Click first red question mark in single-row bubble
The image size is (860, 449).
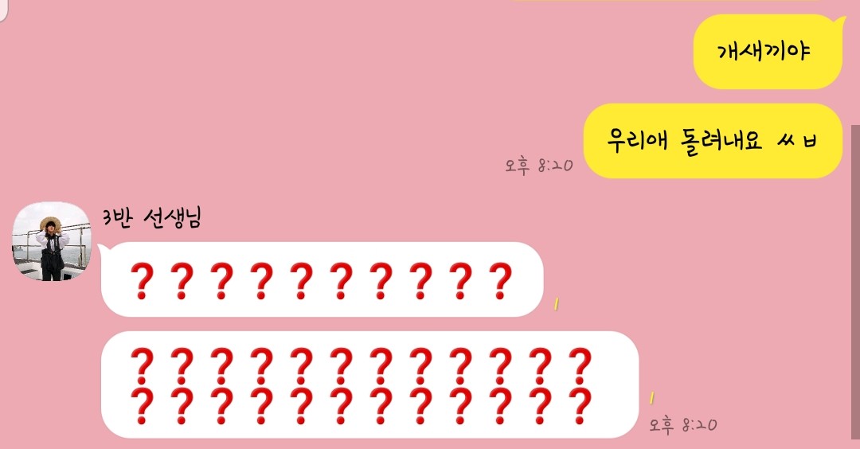tap(142, 281)
